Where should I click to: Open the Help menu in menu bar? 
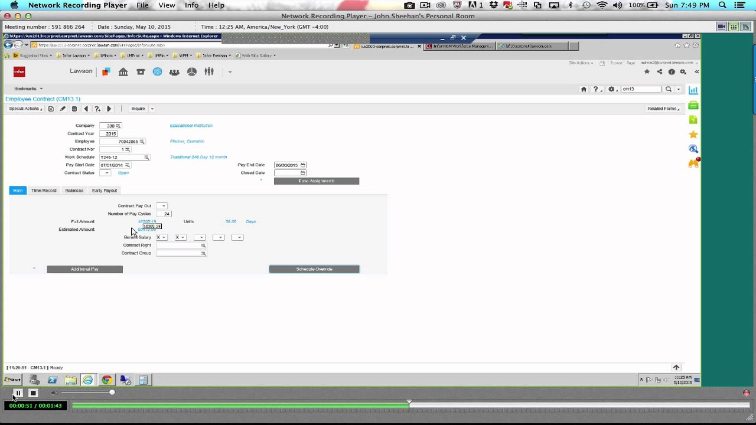click(216, 5)
